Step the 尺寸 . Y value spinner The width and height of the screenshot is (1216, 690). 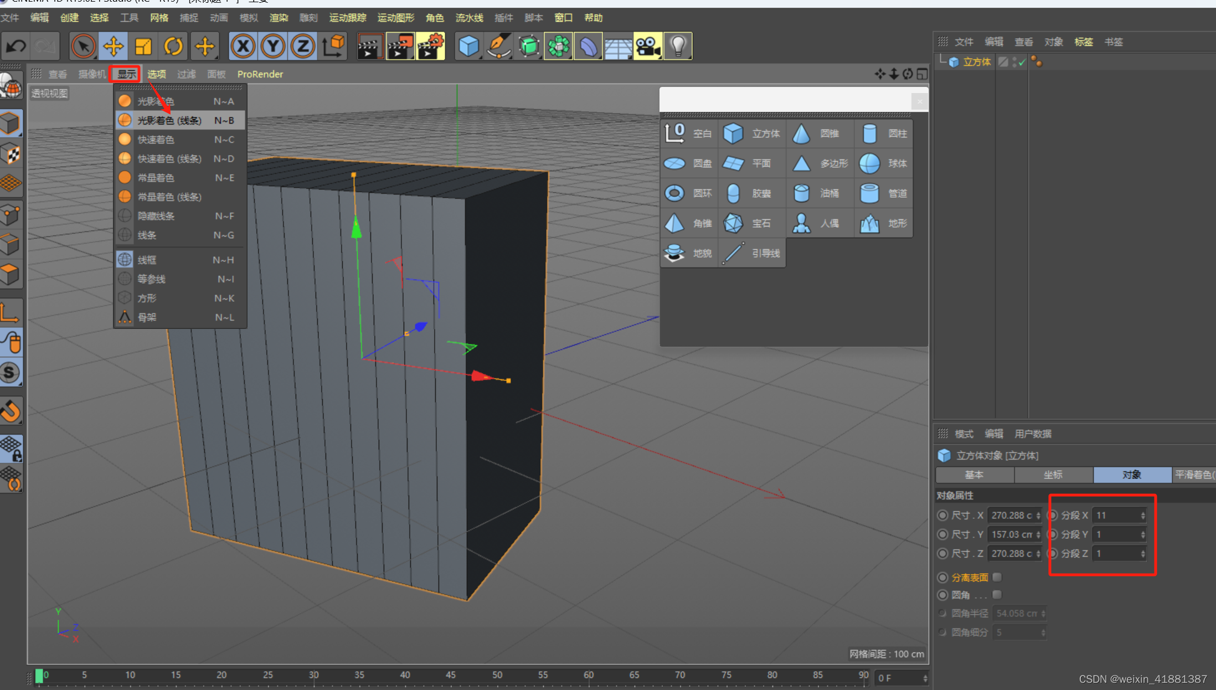[x=1038, y=534]
